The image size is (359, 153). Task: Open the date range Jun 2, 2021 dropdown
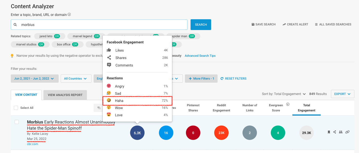coord(34,79)
